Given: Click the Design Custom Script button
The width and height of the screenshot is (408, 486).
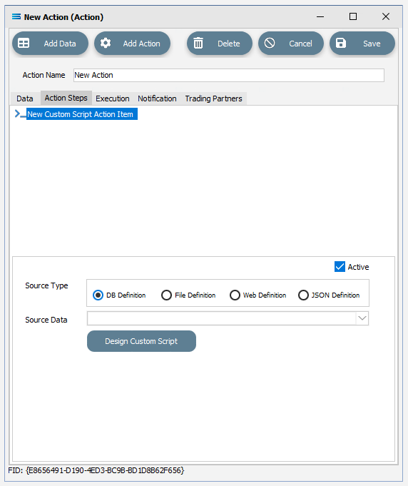Looking at the screenshot, I should pos(141,341).
